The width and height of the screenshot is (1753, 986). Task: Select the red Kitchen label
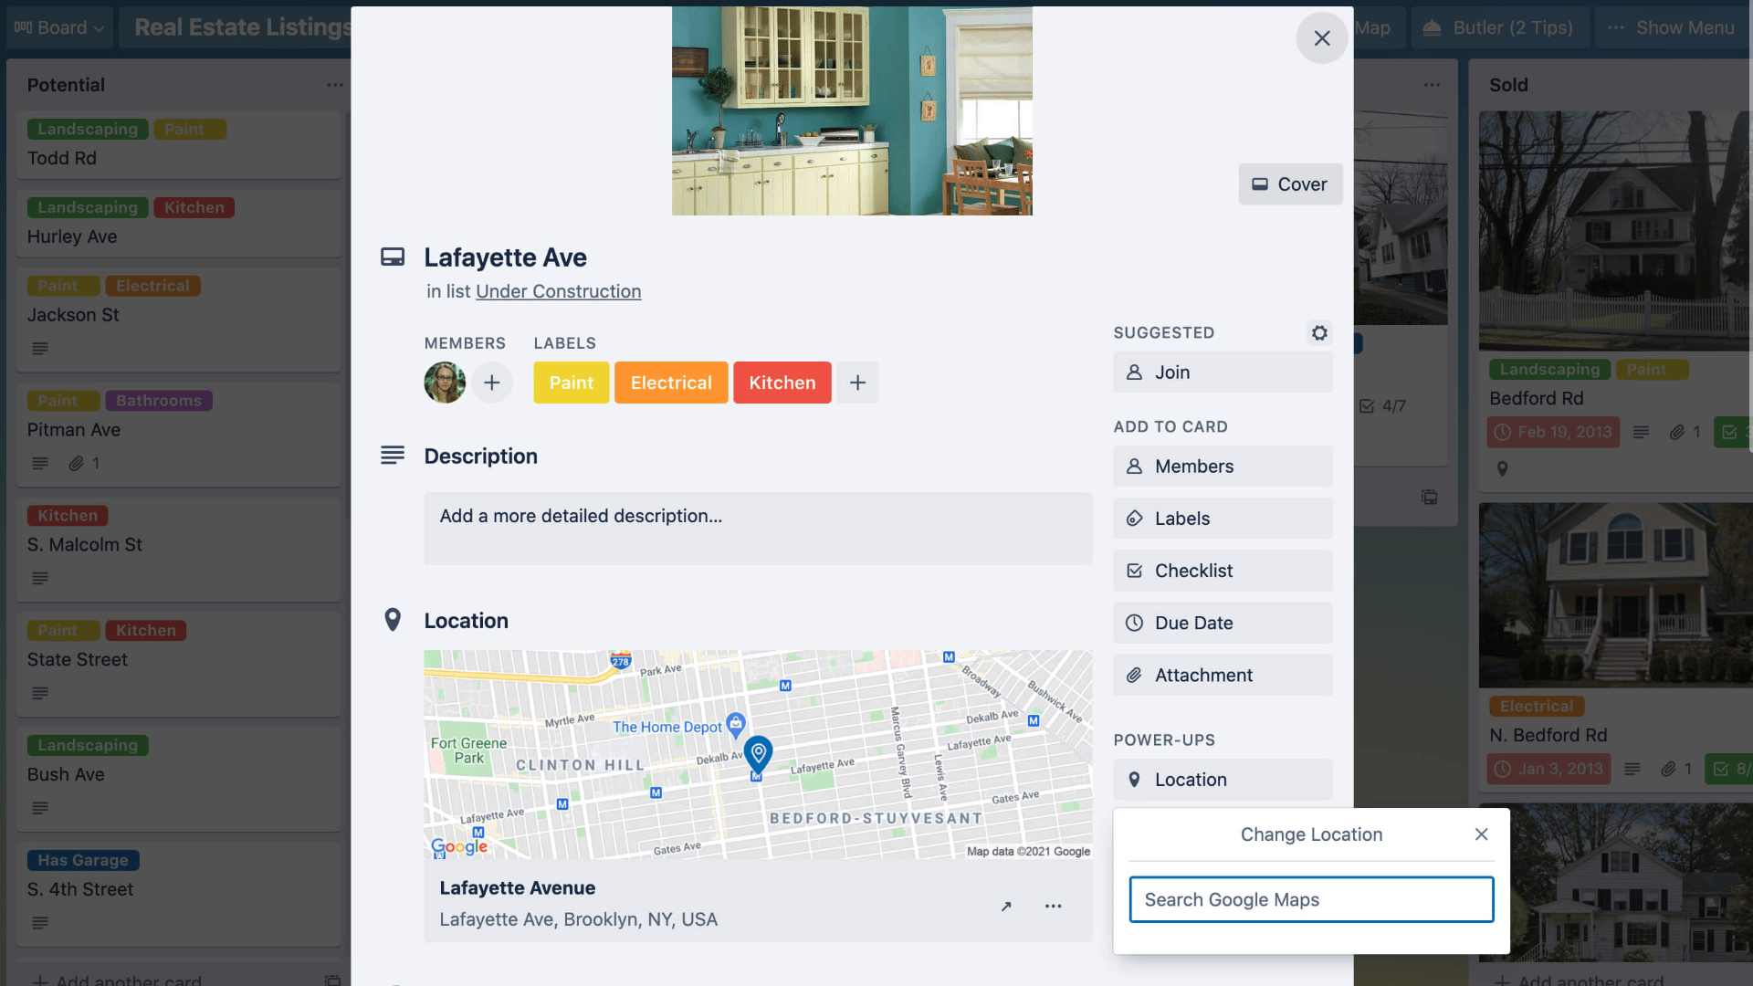782,383
